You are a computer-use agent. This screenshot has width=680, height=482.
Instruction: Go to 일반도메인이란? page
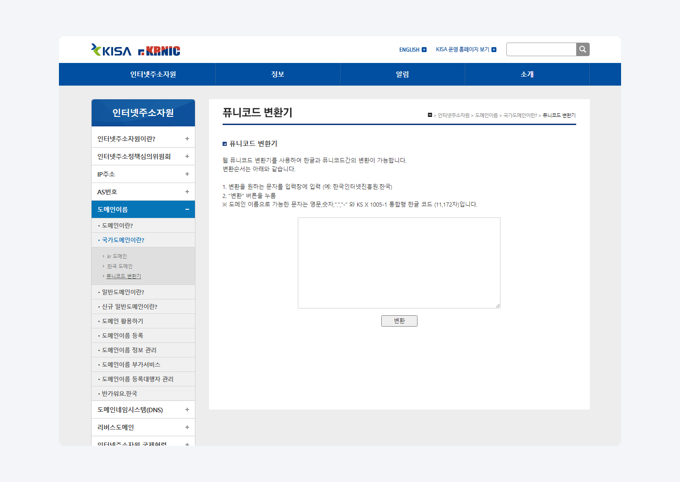point(123,292)
